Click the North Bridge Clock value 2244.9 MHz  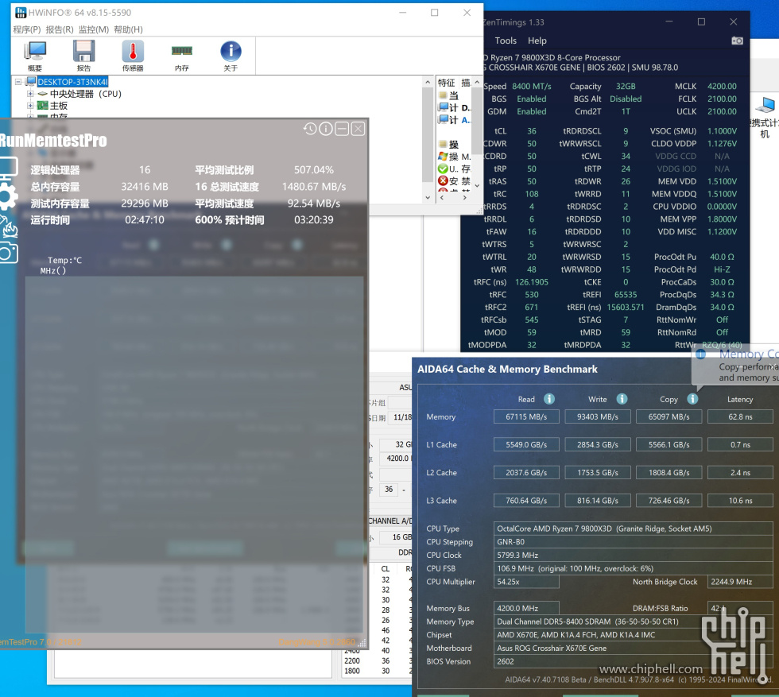(740, 582)
